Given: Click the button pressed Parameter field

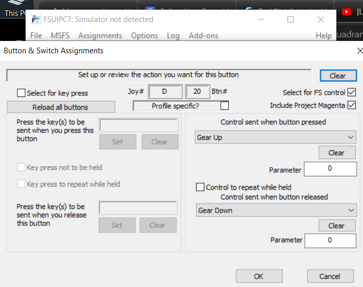Looking at the screenshot, I should pos(330,169).
